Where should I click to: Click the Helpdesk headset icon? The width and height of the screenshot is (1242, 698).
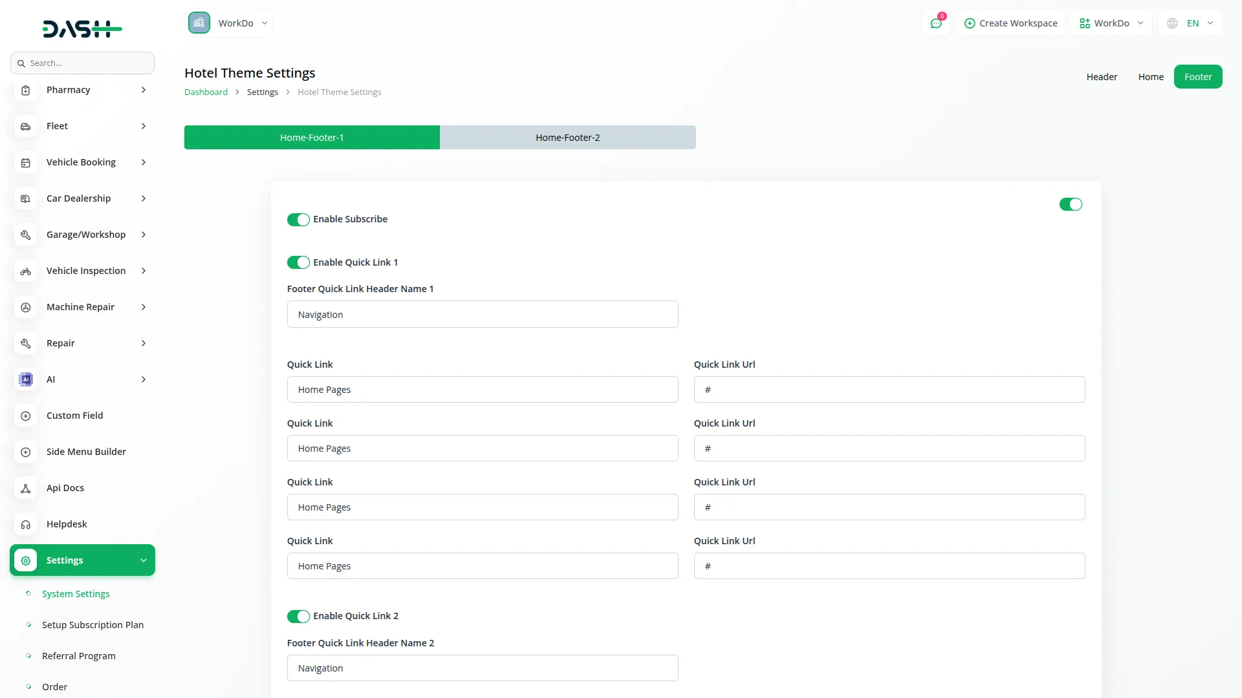pyautogui.click(x=26, y=525)
